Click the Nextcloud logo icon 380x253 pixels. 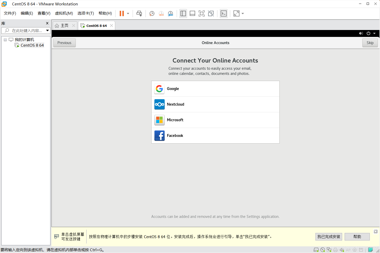click(x=160, y=104)
